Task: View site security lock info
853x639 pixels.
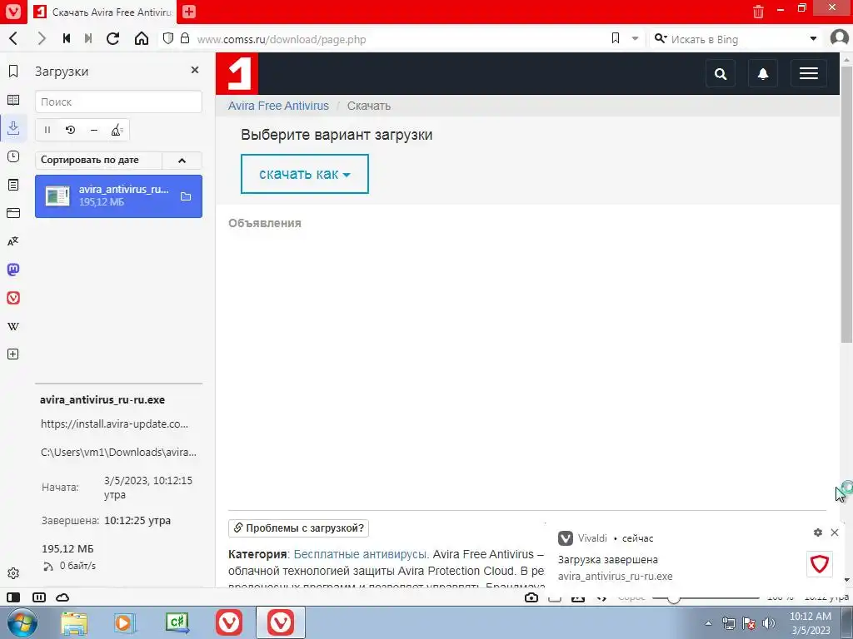Action: coord(185,38)
